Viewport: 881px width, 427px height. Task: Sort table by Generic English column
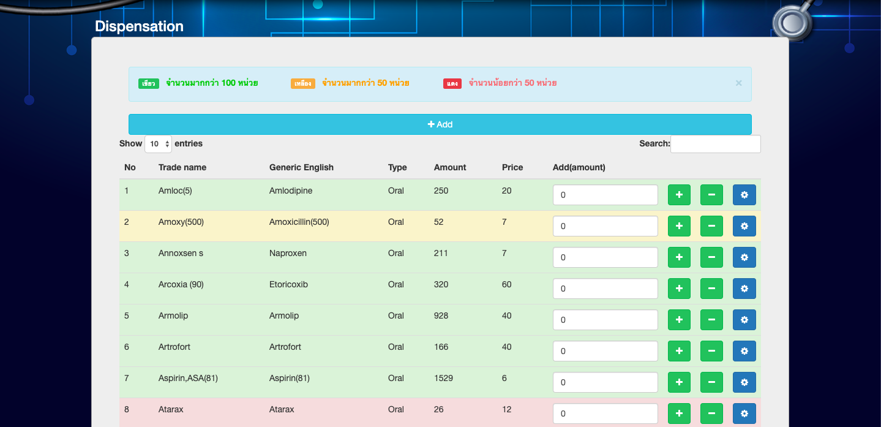coord(301,167)
